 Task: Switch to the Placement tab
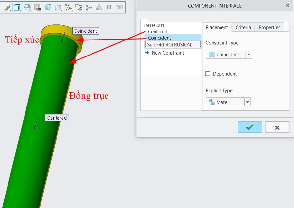[217, 27]
